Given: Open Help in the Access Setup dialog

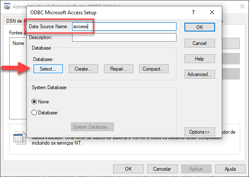Looking at the screenshot, I should [x=200, y=58].
